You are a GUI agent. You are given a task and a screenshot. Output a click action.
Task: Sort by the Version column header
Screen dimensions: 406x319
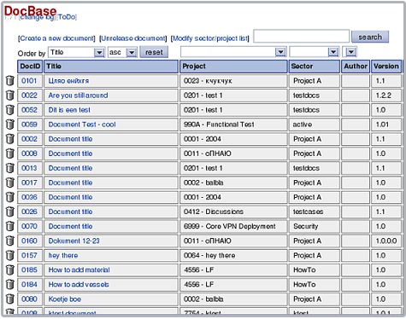[x=386, y=67]
